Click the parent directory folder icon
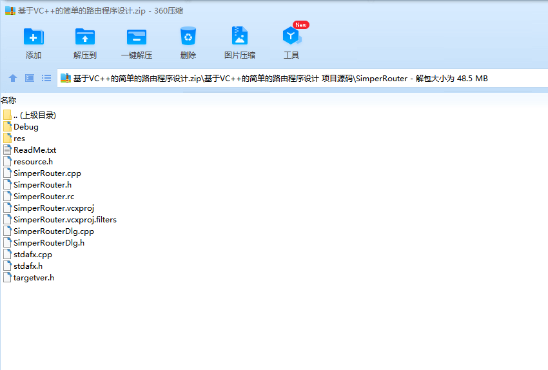 7,115
